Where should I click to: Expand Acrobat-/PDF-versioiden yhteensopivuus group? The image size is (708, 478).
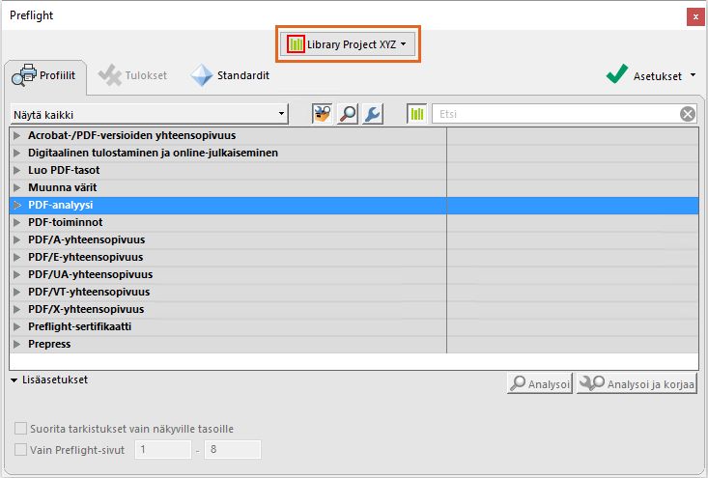point(17,135)
